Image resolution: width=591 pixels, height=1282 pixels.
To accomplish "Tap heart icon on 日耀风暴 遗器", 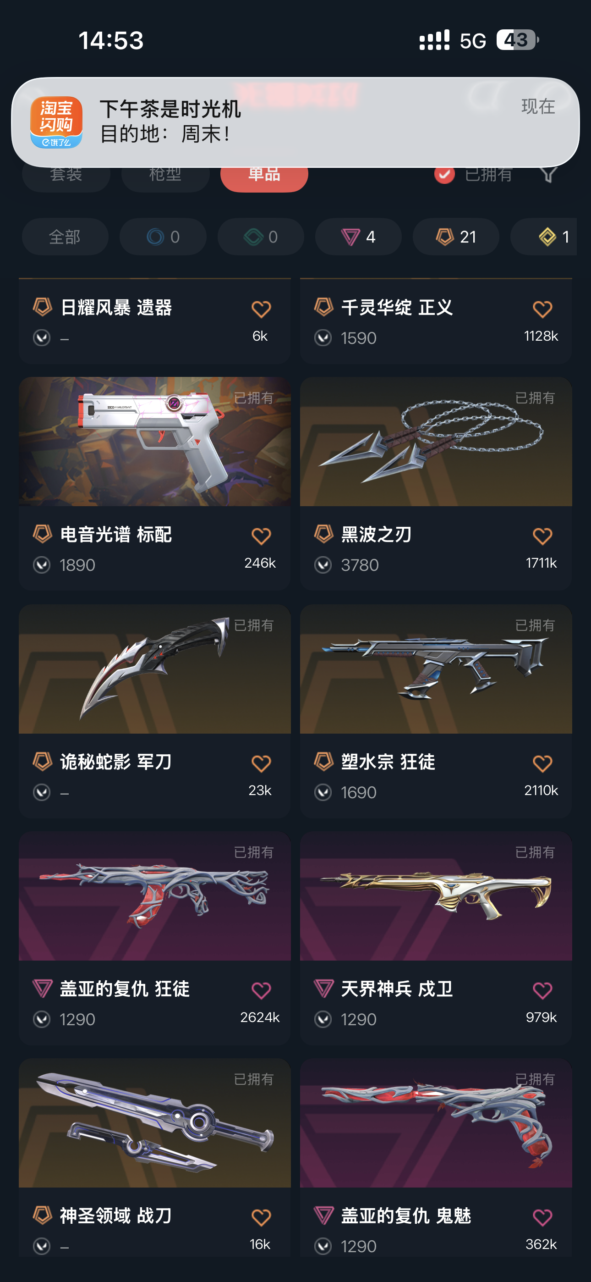I will click(x=261, y=309).
